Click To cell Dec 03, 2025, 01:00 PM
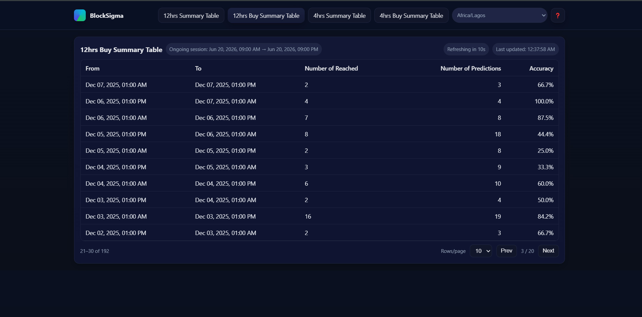 pos(225,217)
